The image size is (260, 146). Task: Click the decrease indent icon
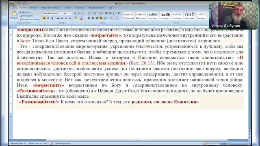106,13
